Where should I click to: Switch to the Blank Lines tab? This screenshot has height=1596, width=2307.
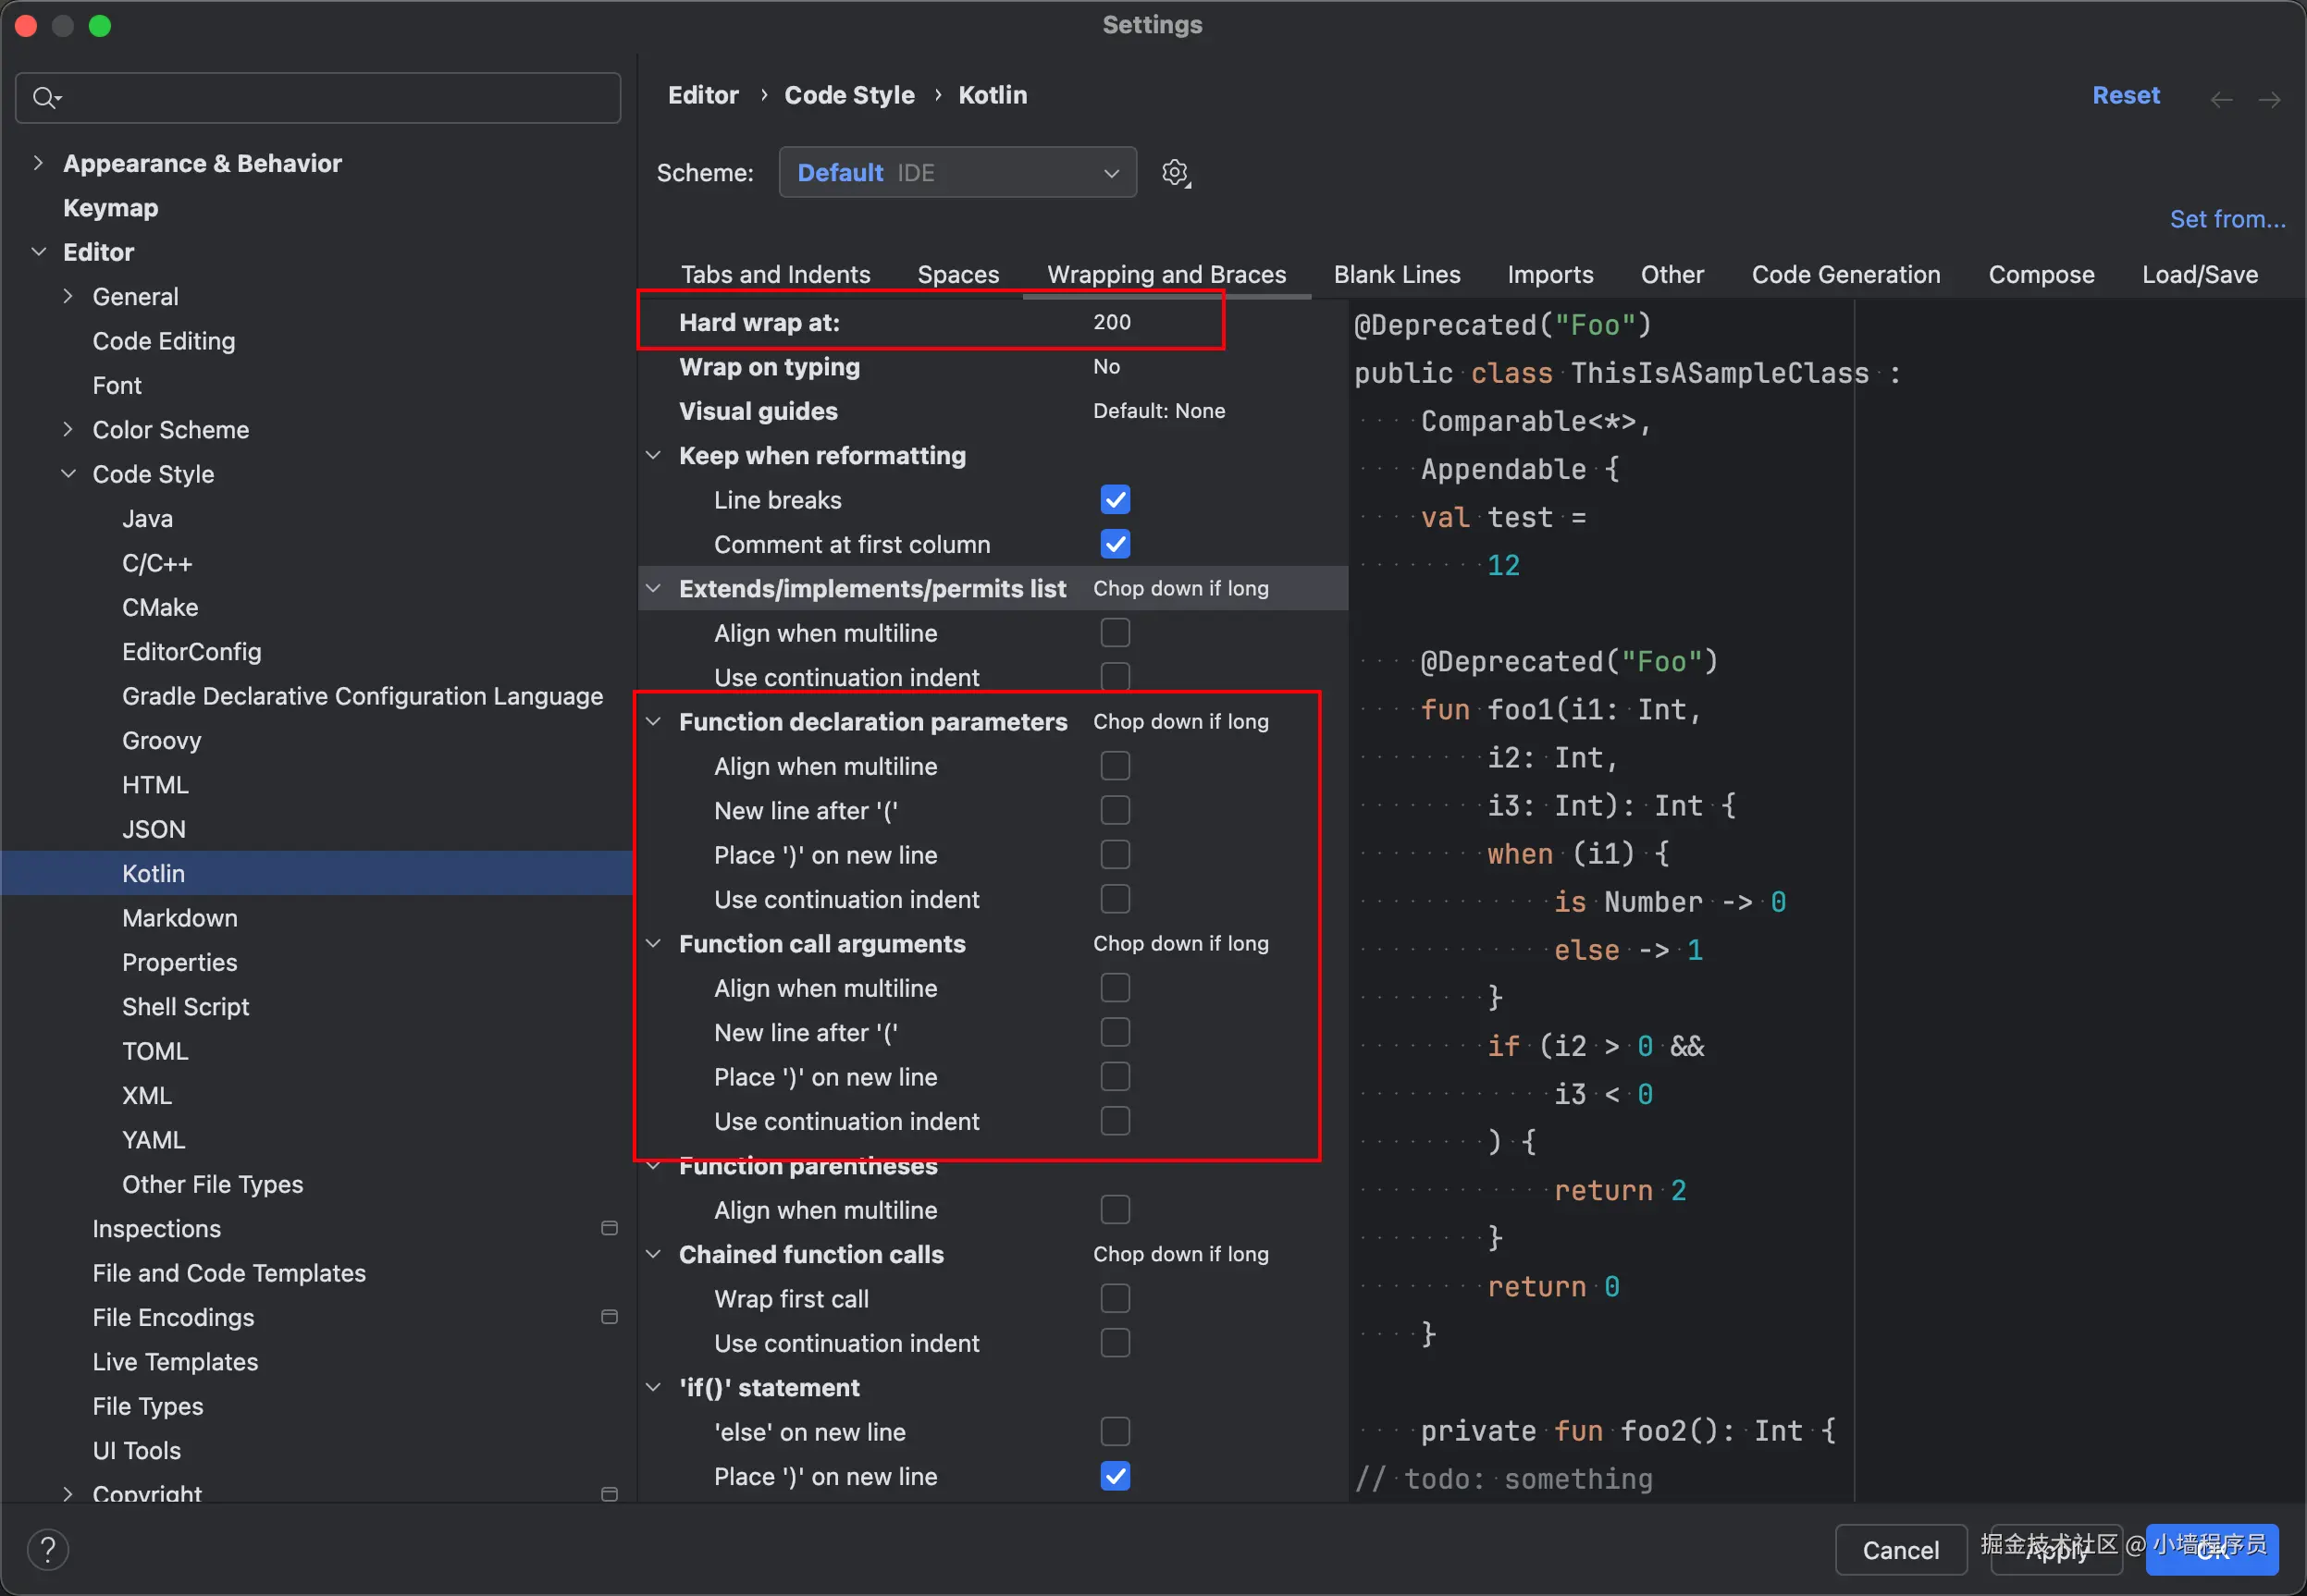[1396, 274]
